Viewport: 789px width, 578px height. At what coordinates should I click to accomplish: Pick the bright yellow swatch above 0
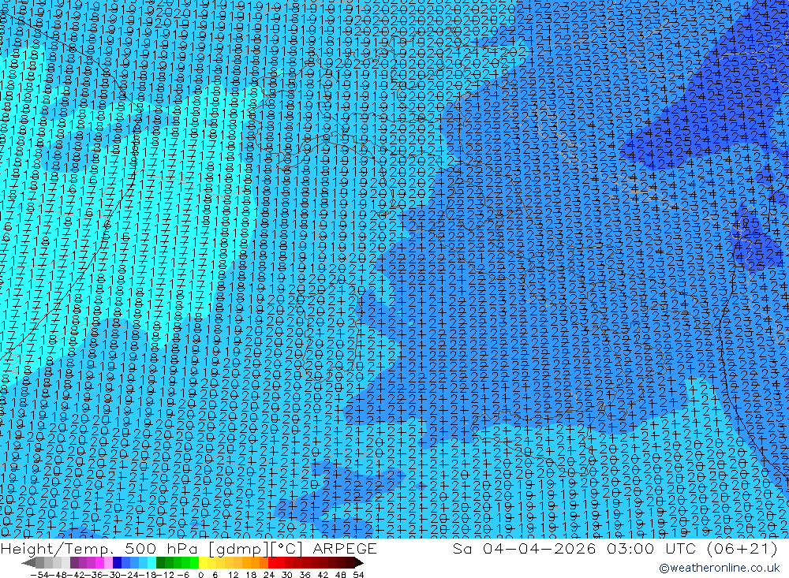pyautogui.click(x=204, y=563)
